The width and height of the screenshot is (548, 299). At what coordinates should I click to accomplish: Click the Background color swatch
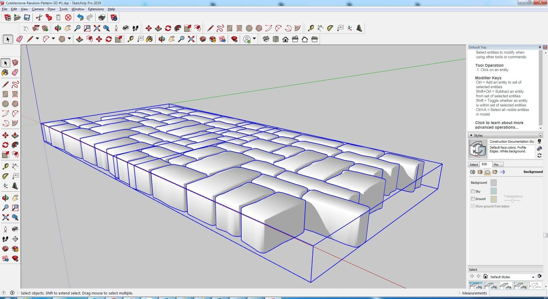(493, 183)
